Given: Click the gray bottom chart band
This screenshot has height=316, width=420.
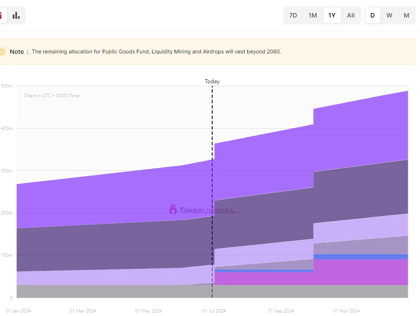Looking at the screenshot, I should (x=109, y=291).
